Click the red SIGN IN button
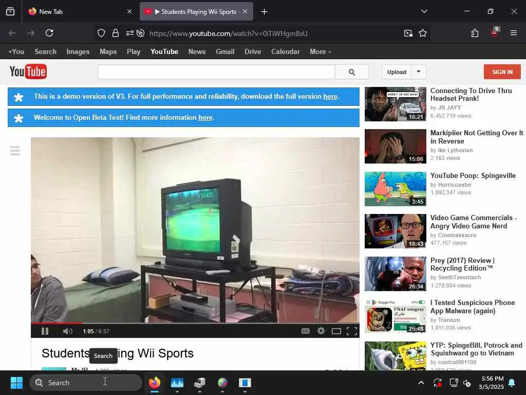 tap(502, 72)
